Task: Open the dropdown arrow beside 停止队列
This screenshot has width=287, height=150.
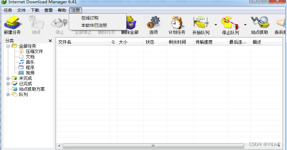Action: [x=245, y=25]
